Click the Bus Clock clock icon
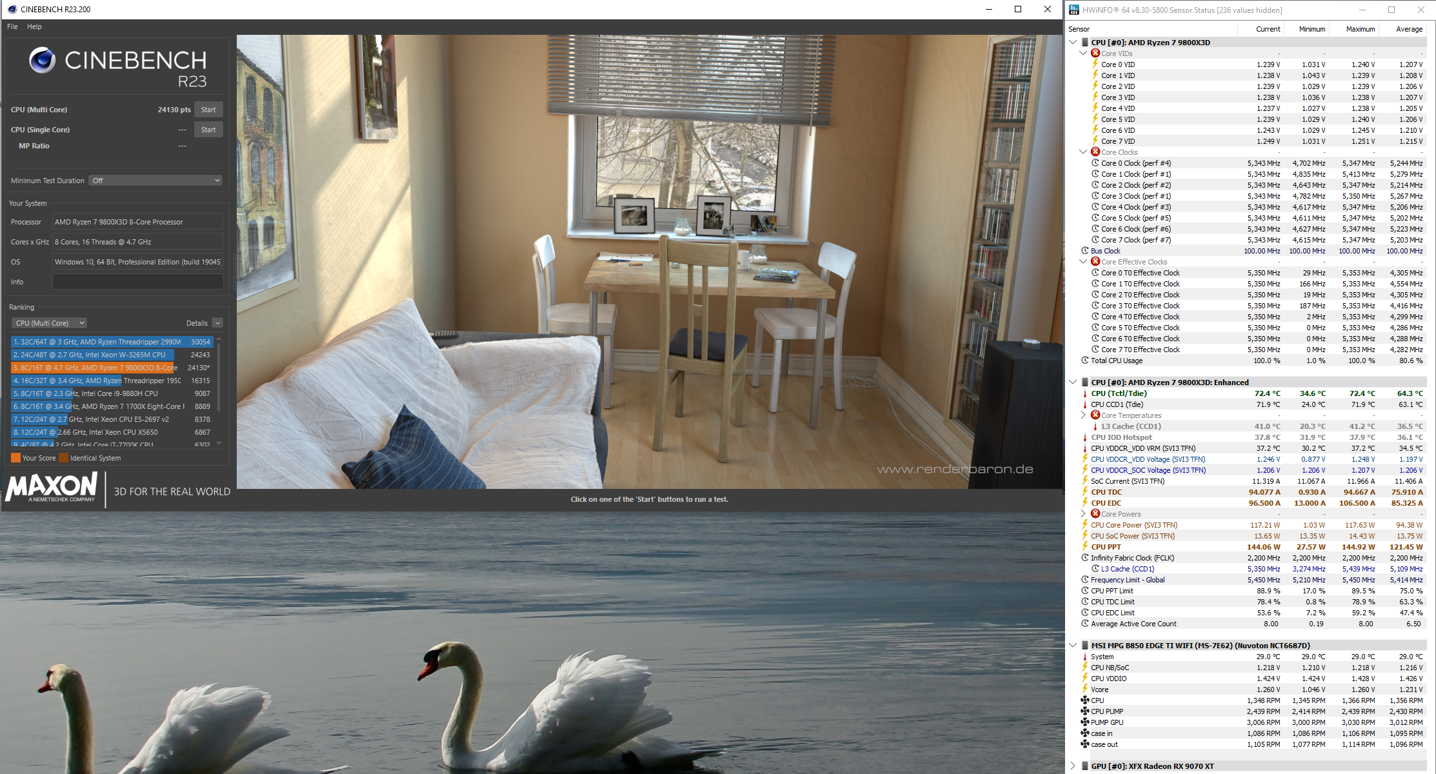Screen dimensions: 1436x774 (1085, 251)
